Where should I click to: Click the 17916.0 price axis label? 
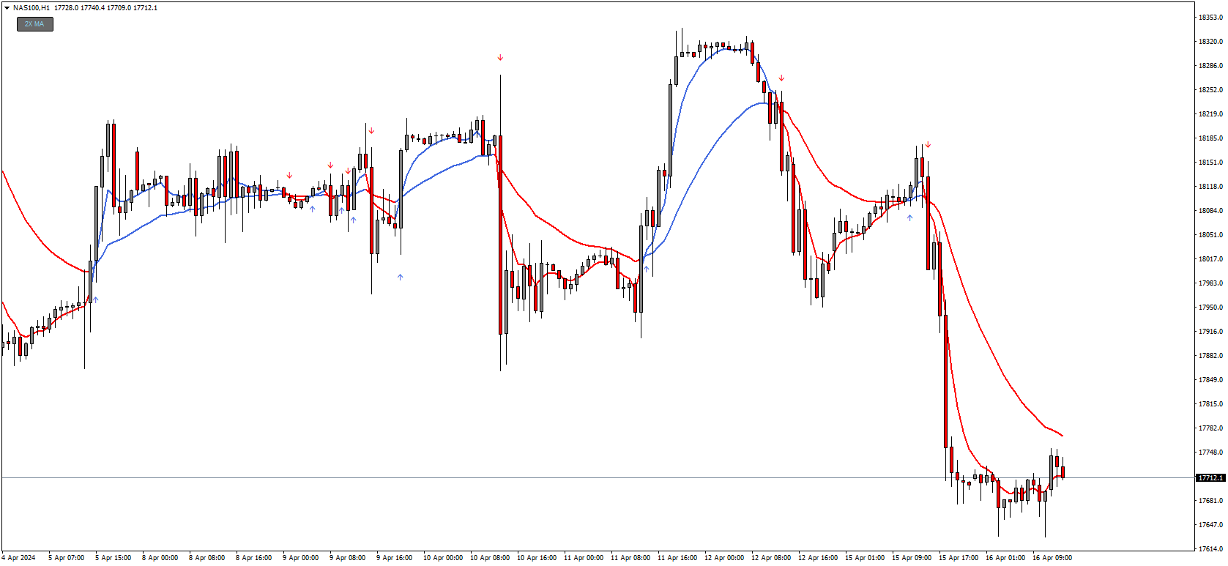[x=1210, y=332]
